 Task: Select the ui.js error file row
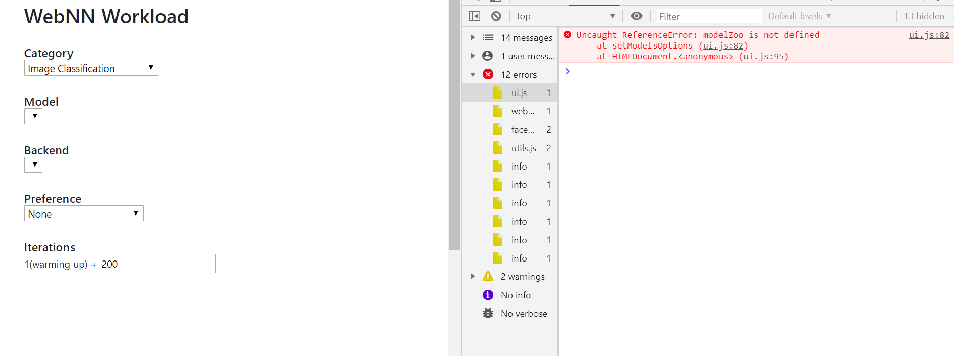point(509,92)
